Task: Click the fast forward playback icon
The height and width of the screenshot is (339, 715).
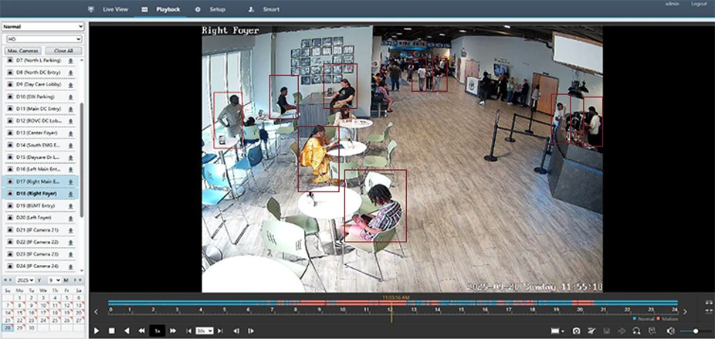Action: coord(173,331)
